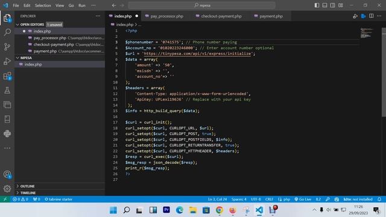Open the customize layout icon

pos(340,5)
